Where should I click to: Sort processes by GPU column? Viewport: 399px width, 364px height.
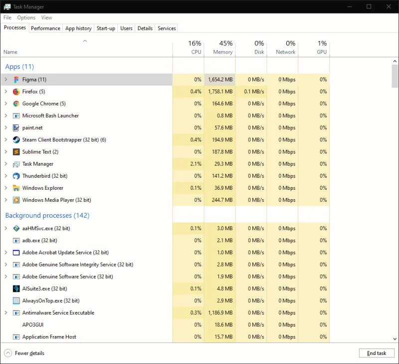pos(314,47)
